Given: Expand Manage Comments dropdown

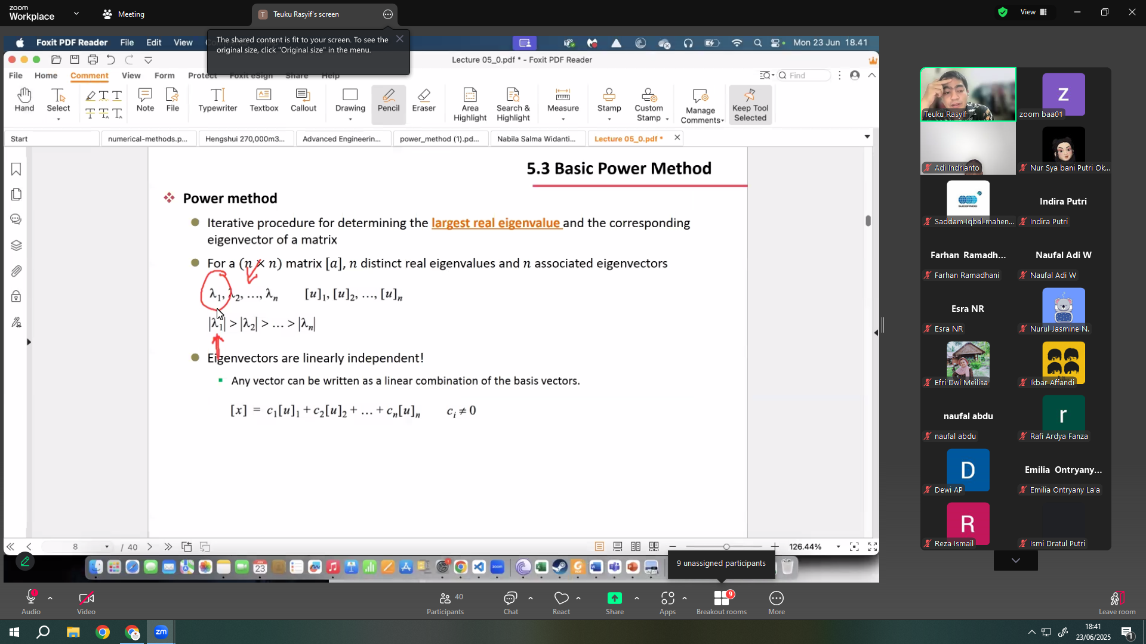Looking at the screenshot, I should click(x=722, y=120).
